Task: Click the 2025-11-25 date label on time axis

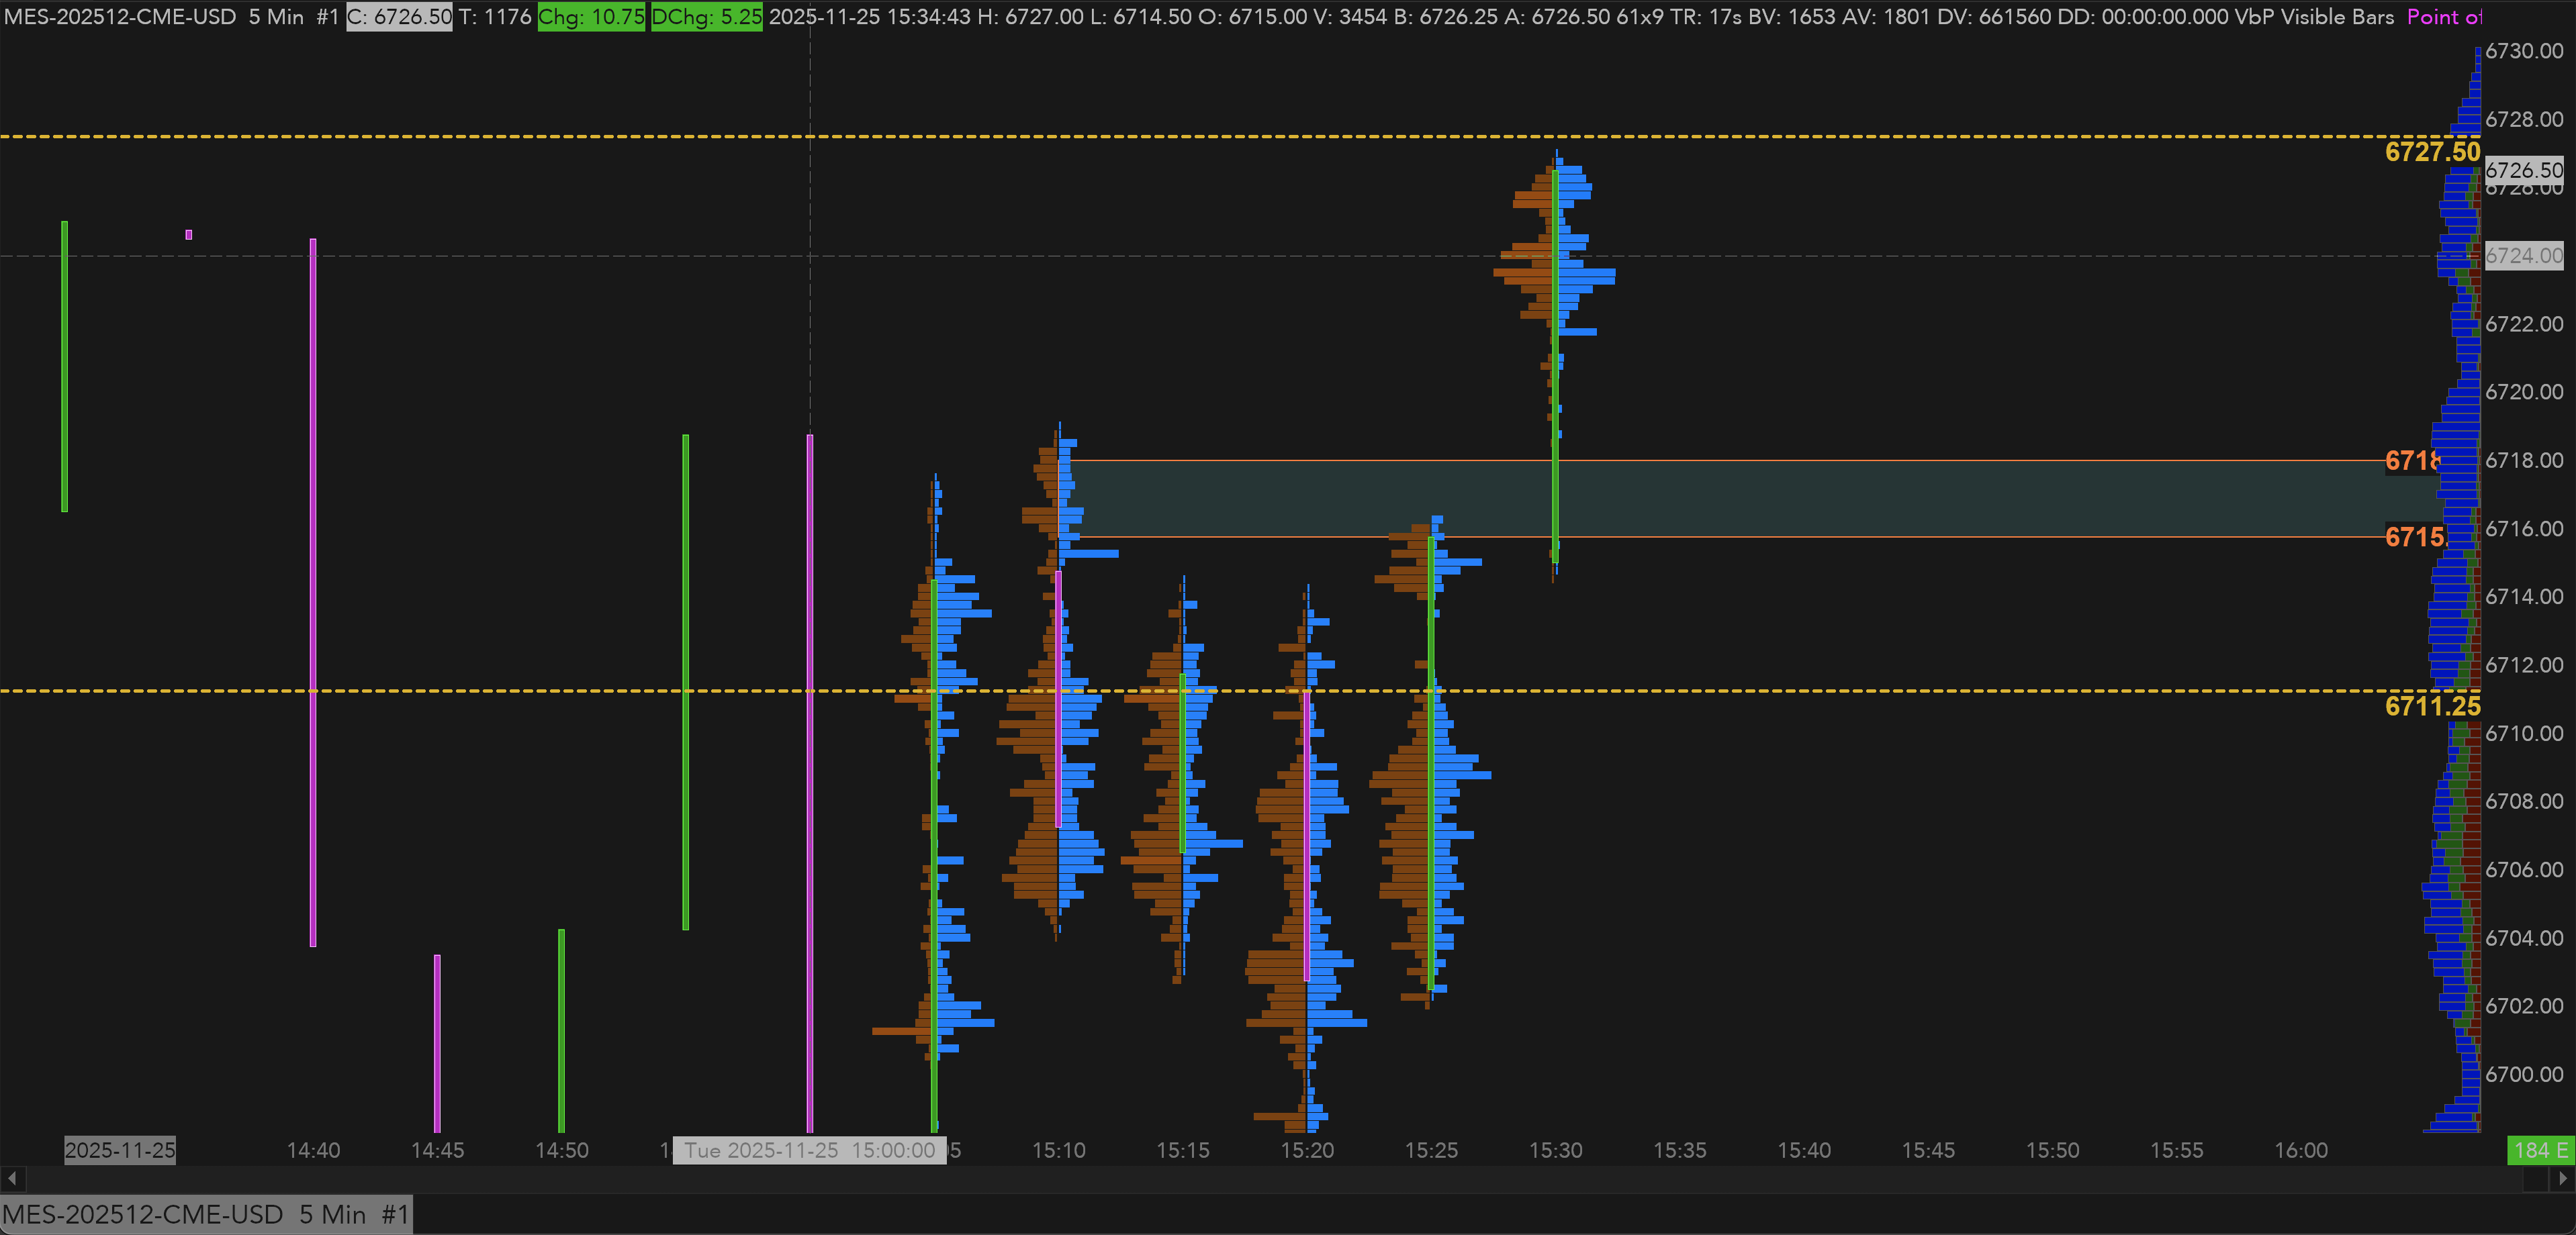Action: 120,1150
